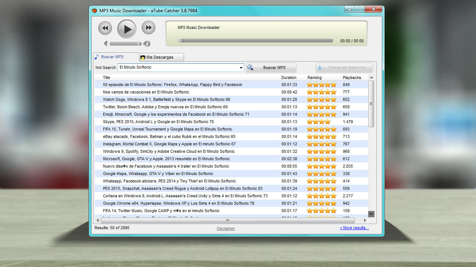Image resolution: width=476 pixels, height=267 pixels.
Task: Click the aTube Catcher title bar icon
Action: (x=94, y=11)
